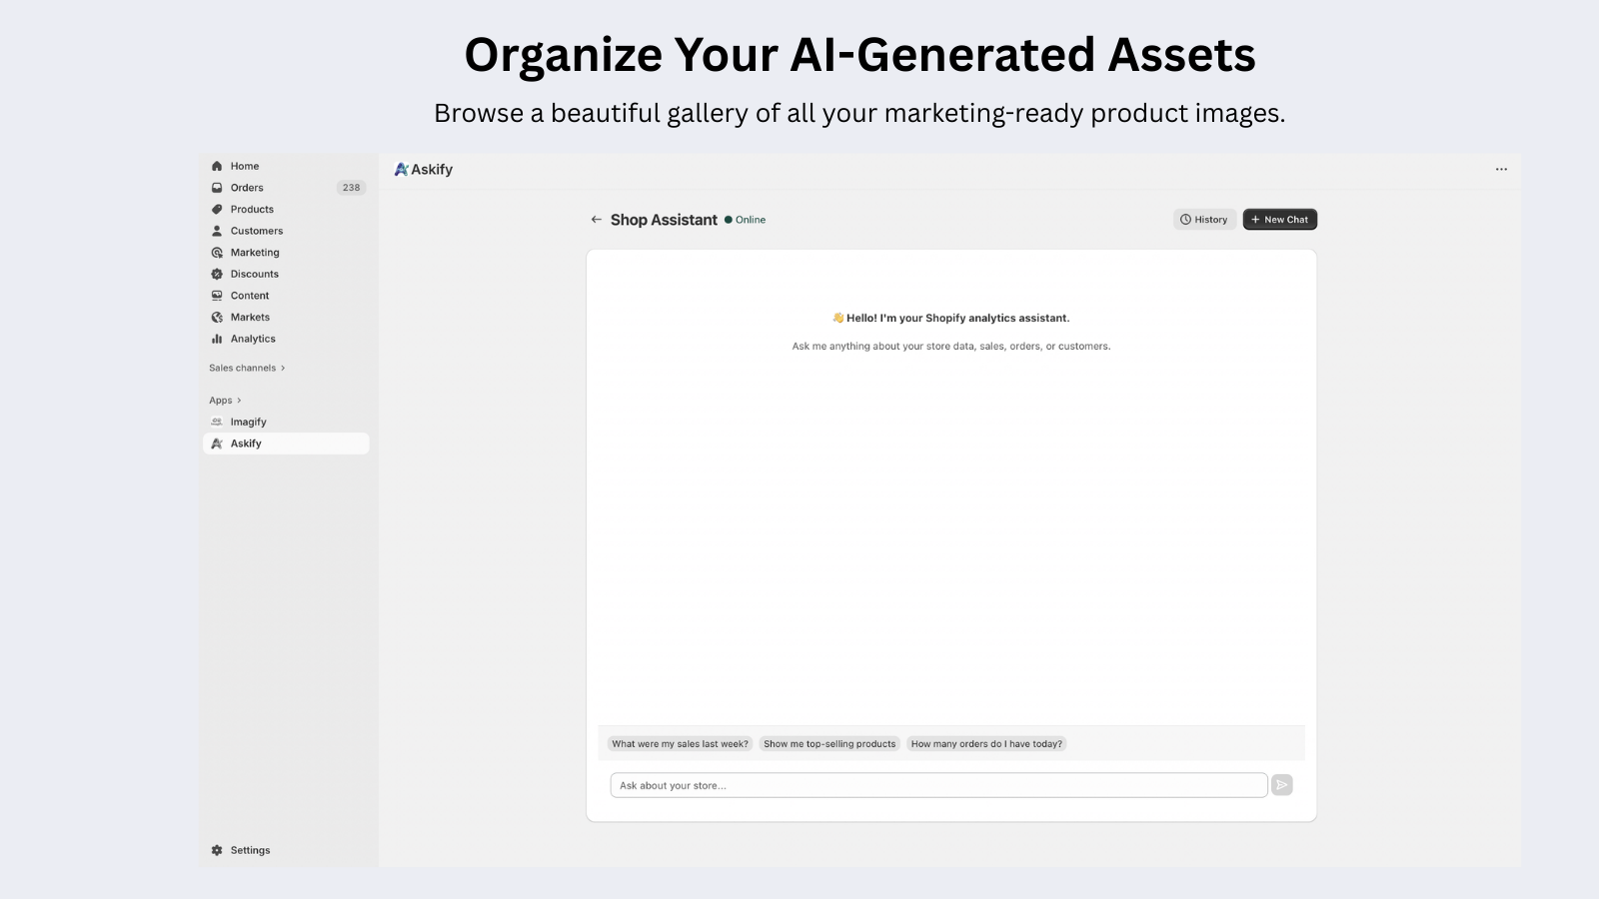Start a New Chat

[1279, 219]
